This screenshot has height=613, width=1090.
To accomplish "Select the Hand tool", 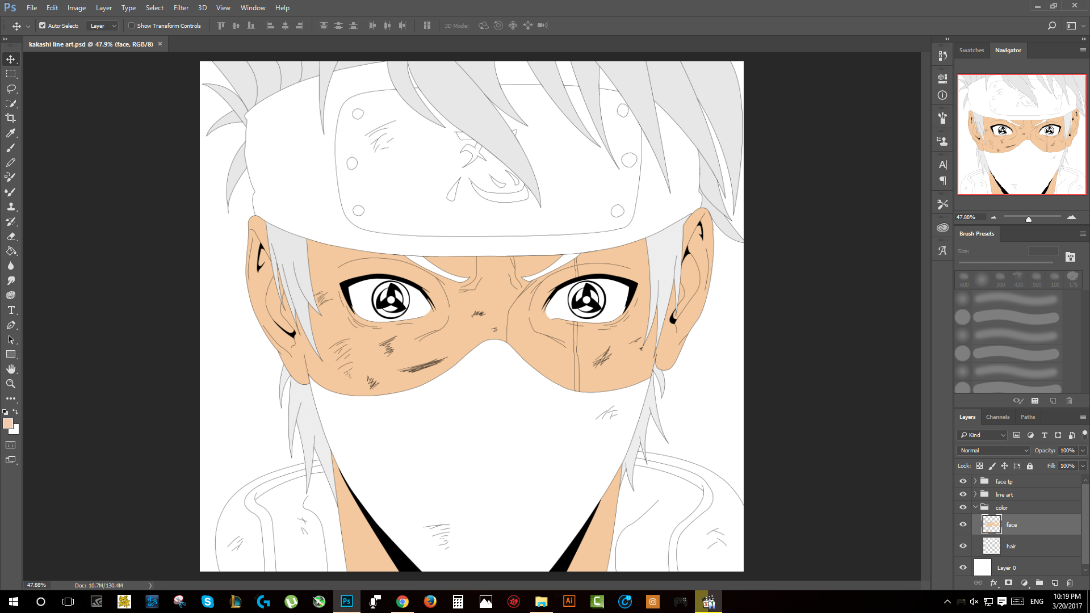I will coord(11,369).
